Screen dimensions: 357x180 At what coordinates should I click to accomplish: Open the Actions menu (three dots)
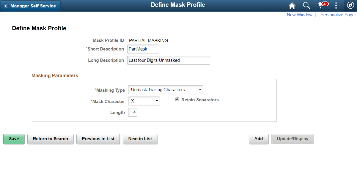336,5
